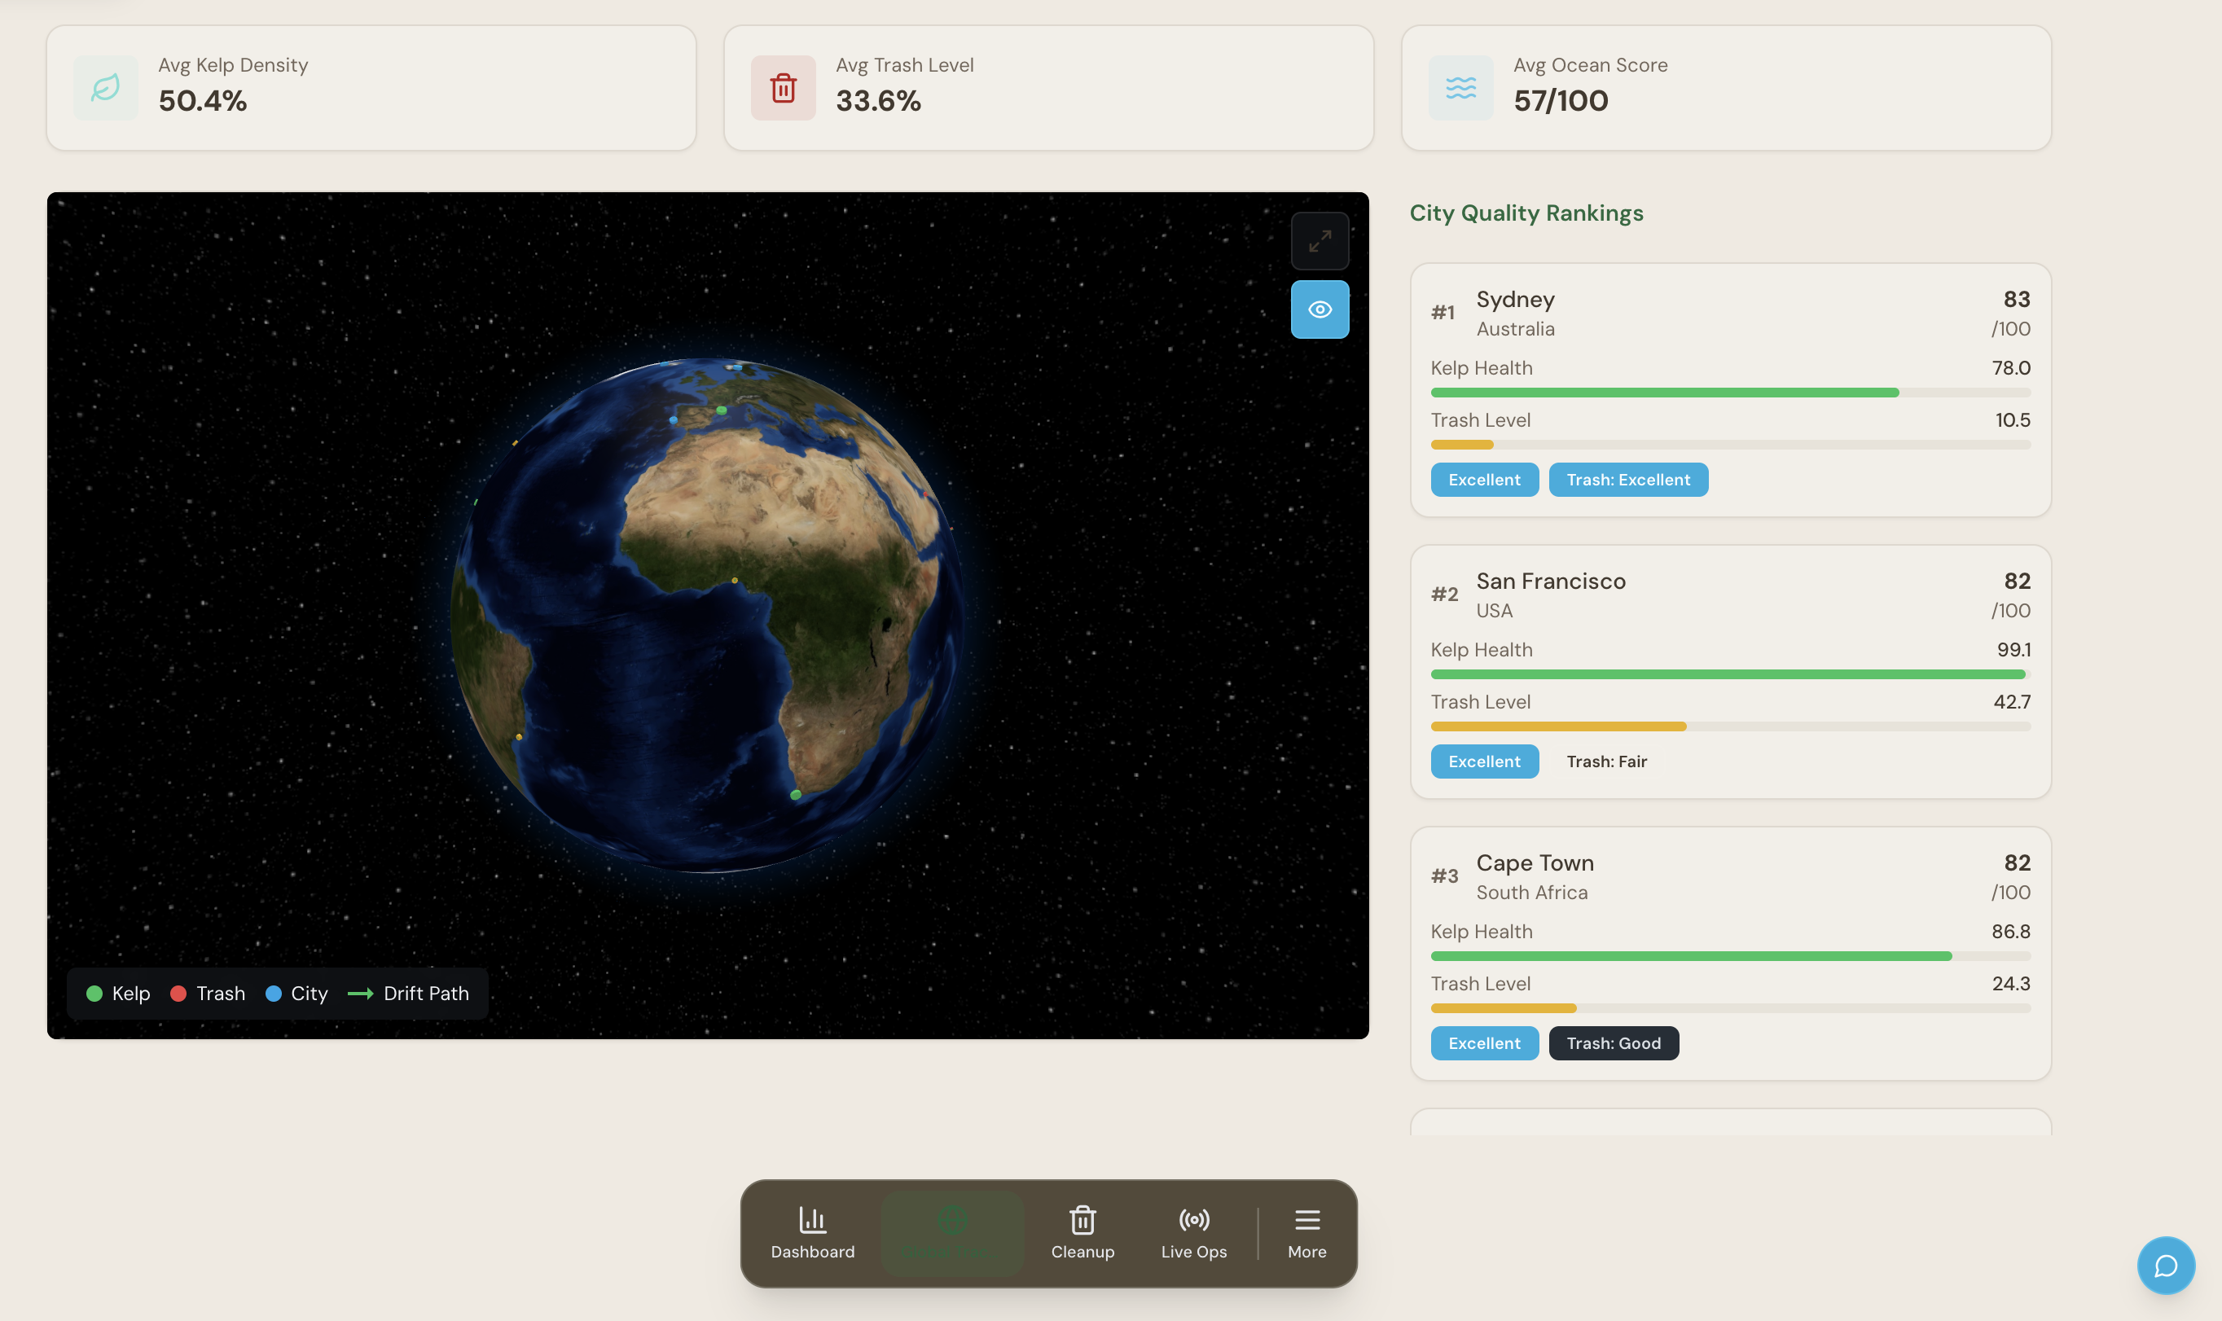Toggle Trash legend item on globe
The width and height of the screenshot is (2222, 1321).
(208, 994)
